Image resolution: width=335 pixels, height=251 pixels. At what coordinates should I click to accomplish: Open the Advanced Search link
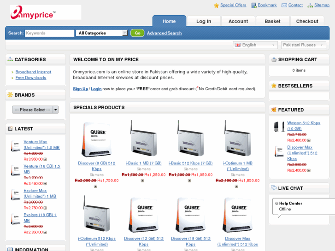165,33
